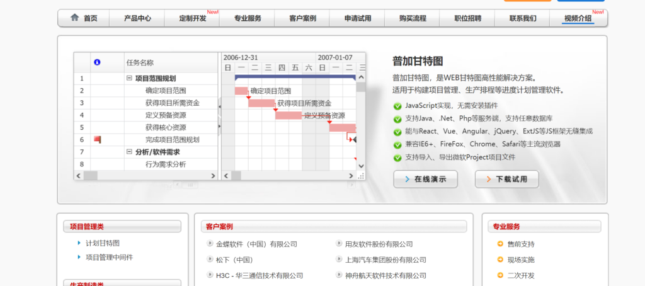Click the Gantt chart vertical scroll down arrow

click(361, 165)
